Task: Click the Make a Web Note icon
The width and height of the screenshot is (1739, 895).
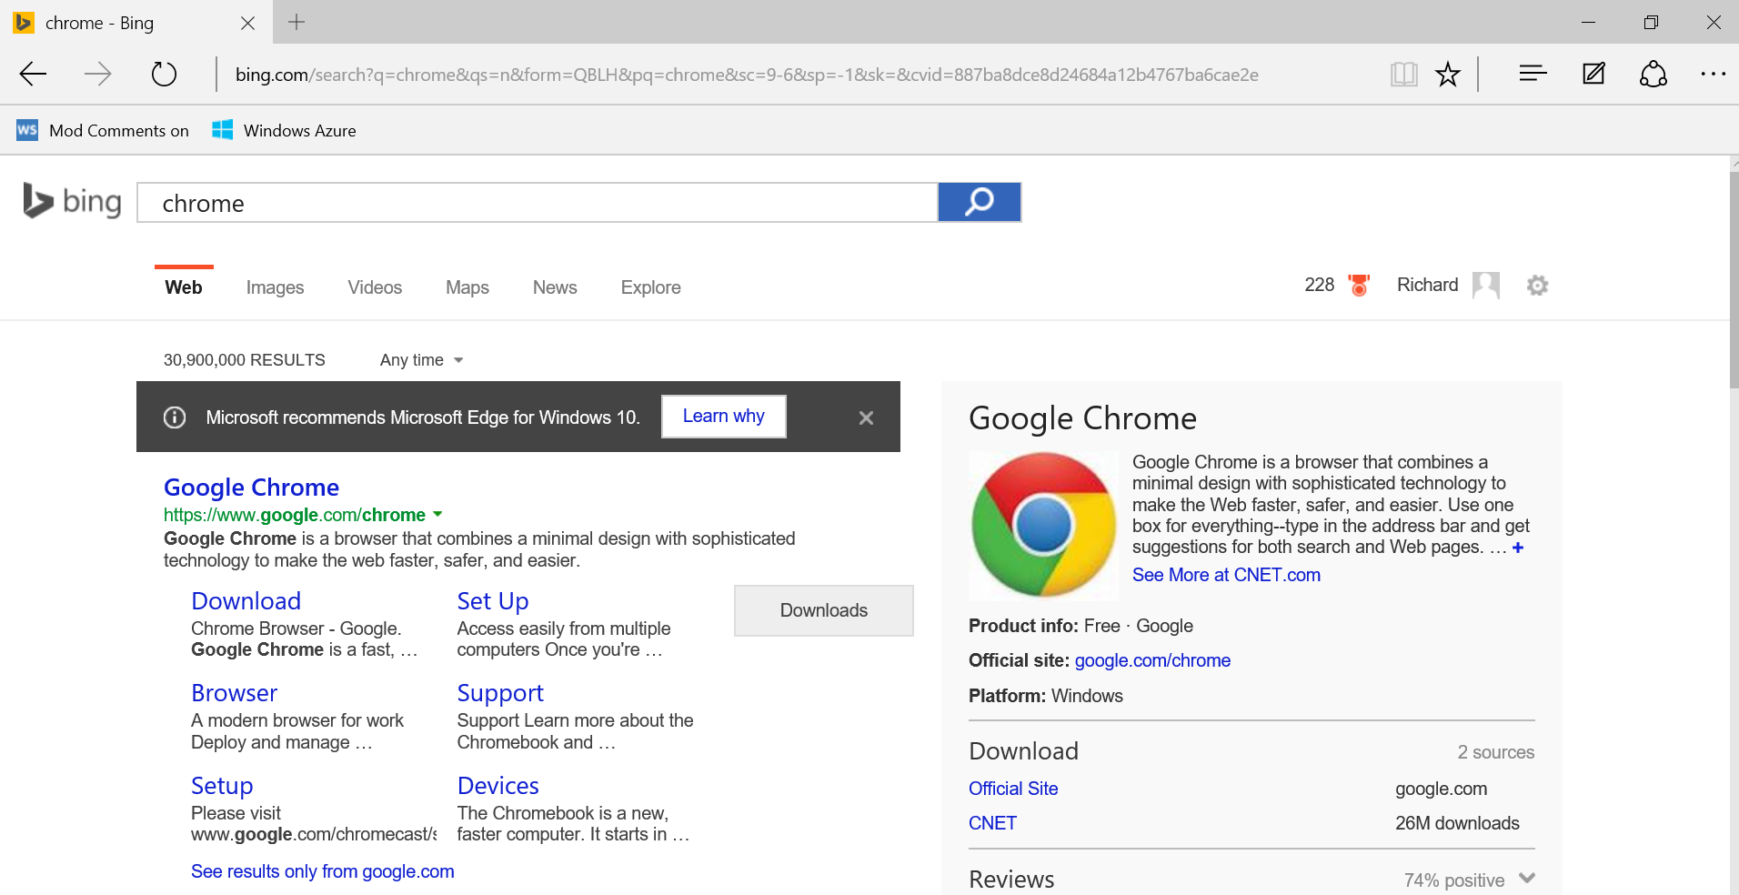Action: click(x=1593, y=74)
